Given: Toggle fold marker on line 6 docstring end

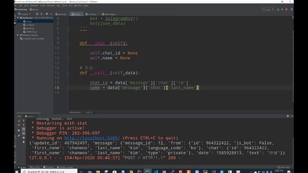Looking at the screenshot, I should click(x=68, y=29).
